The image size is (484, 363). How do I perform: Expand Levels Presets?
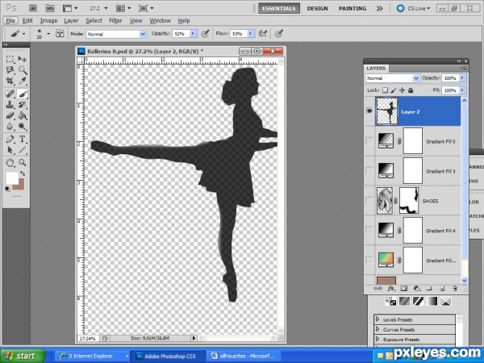(x=378, y=319)
